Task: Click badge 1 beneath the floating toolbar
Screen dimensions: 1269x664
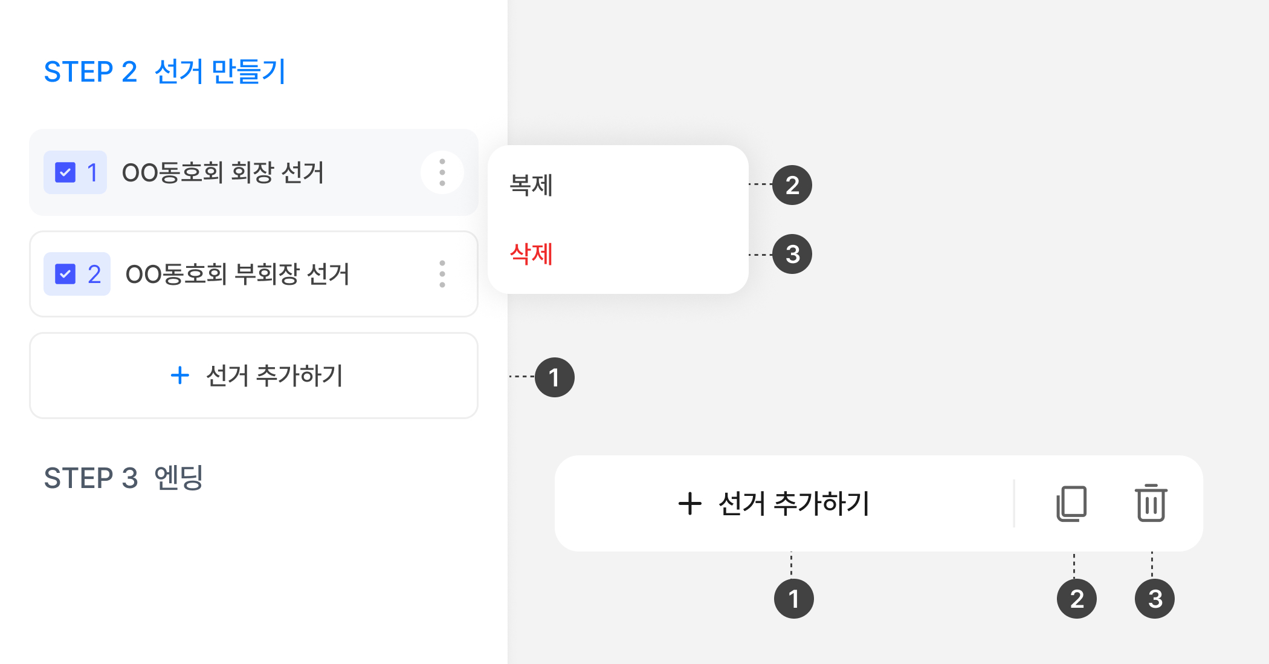Action: [x=793, y=599]
